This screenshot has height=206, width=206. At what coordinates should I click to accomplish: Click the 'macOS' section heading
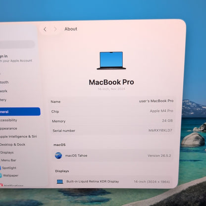59,145
